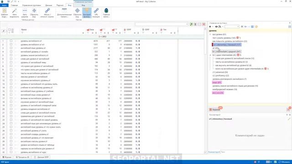Switch to the contextual View tab under group management

coord(83,5)
